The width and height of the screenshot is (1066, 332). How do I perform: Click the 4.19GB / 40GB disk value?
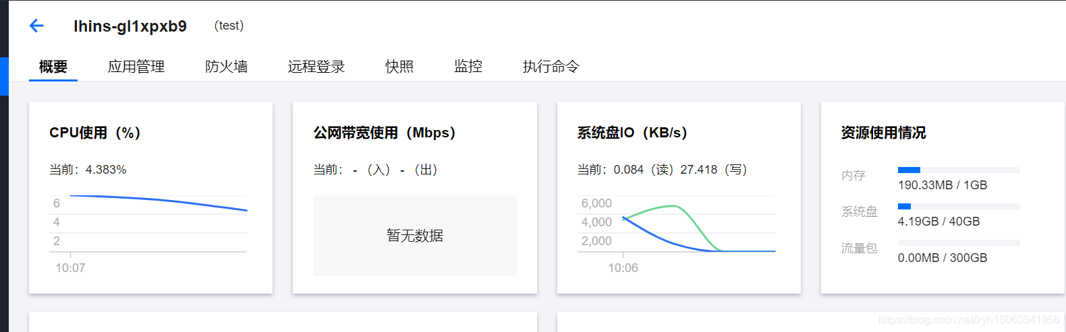pyautogui.click(x=938, y=222)
